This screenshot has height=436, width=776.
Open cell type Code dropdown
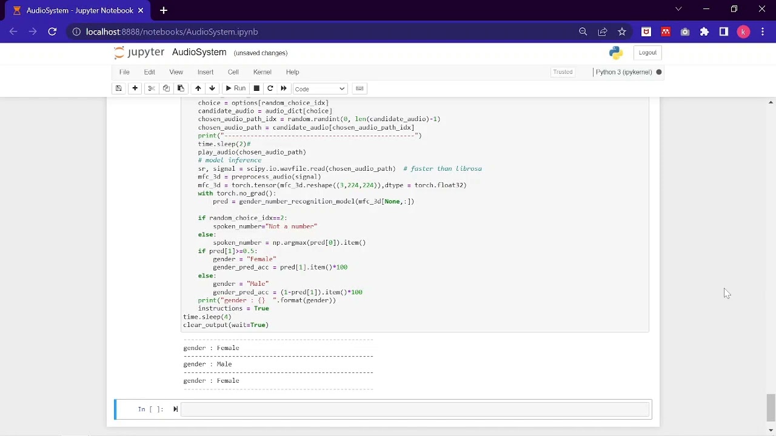pos(320,89)
